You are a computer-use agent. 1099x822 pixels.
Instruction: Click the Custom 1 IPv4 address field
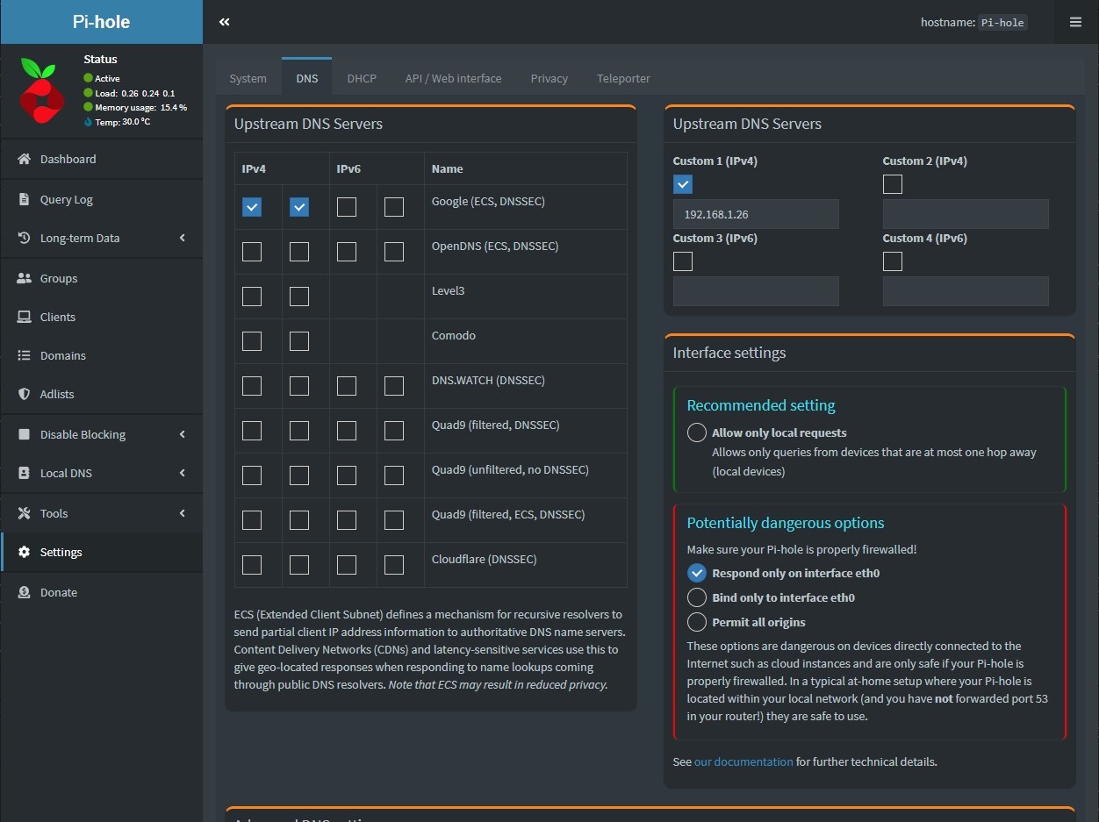(756, 214)
